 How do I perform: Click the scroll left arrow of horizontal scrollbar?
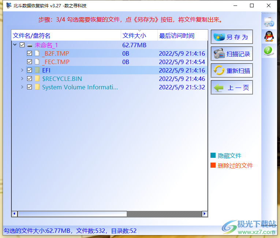tap(15, 214)
